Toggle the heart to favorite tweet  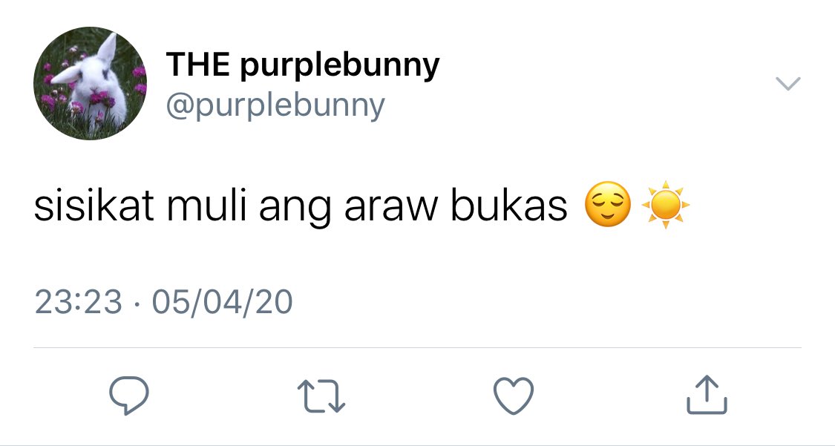514,396
